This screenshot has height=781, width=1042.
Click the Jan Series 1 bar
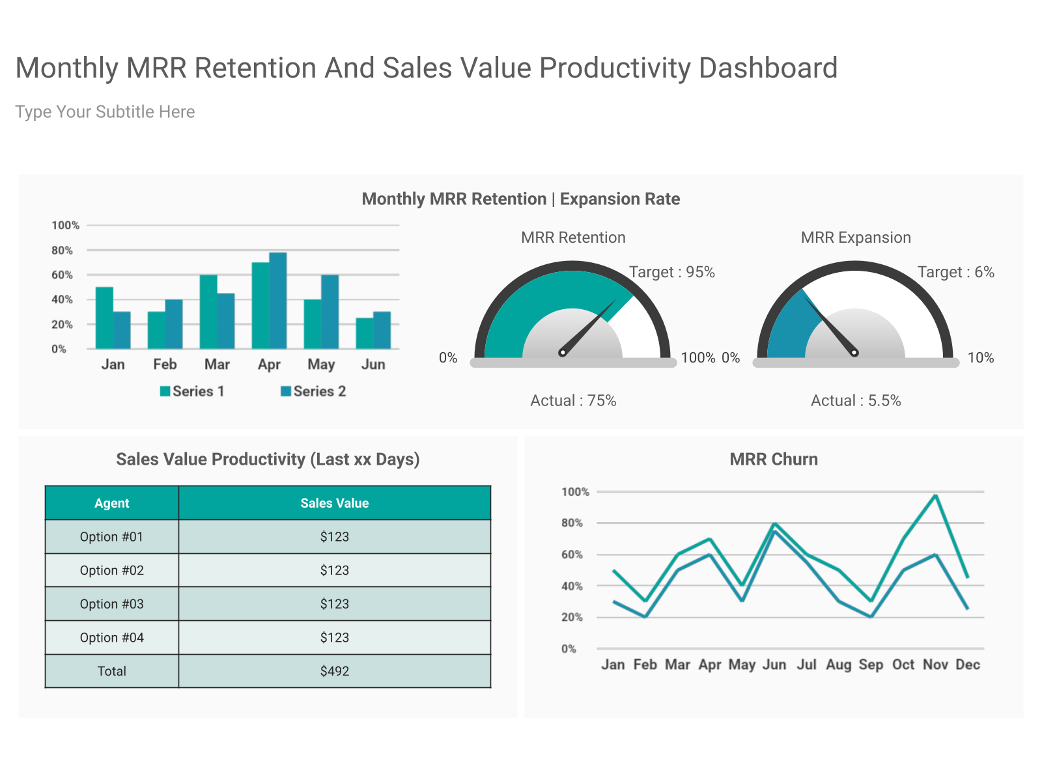(x=104, y=318)
